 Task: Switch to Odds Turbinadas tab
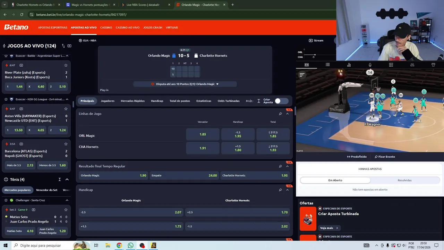[229, 101]
